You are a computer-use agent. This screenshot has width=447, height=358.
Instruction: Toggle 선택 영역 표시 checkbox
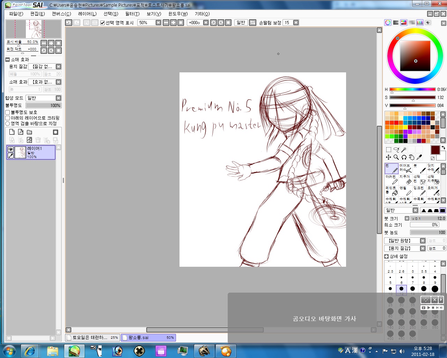102,23
